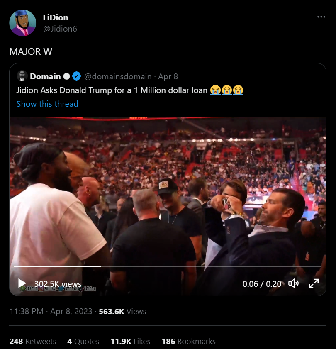Toggle video sound off with speaker icon
The height and width of the screenshot is (349, 336).
coord(294,283)
